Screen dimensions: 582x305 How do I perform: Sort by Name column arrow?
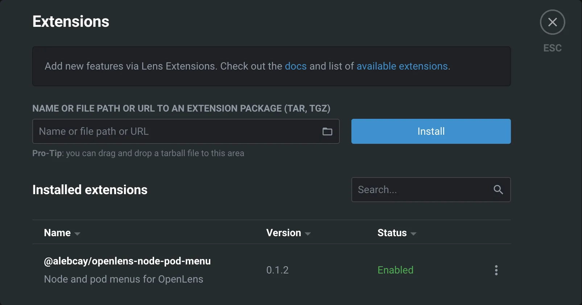click(x=77, y=234)
